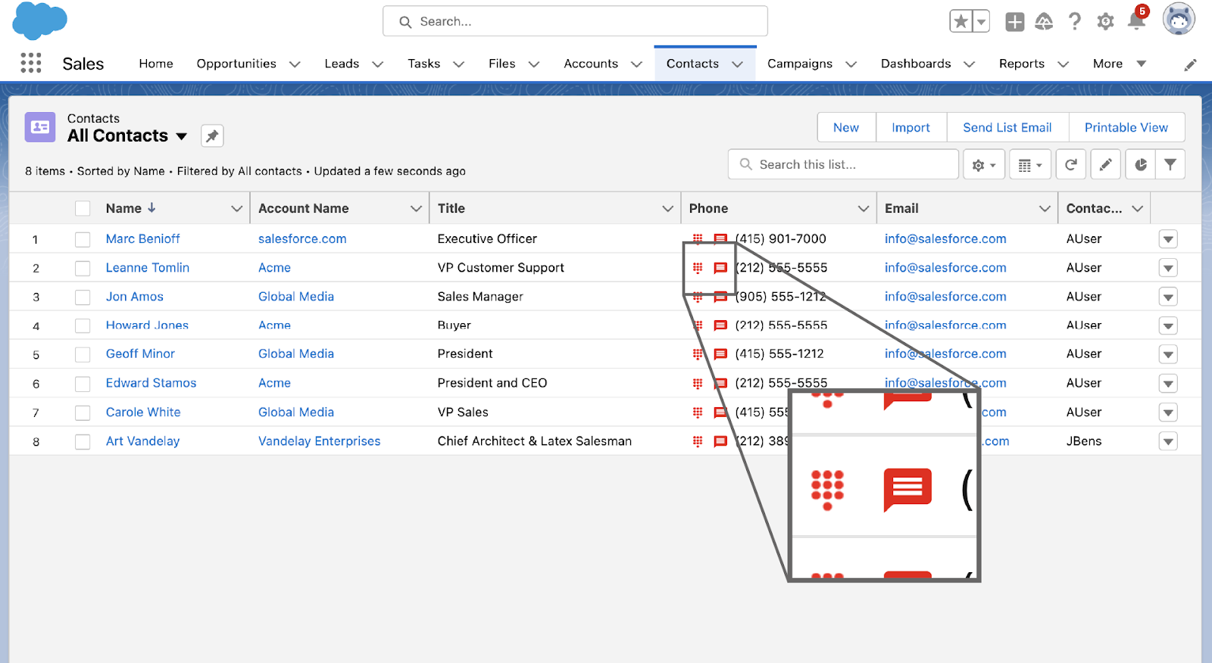Open the notifications bell
This screenshot has width=1212, height=663.
(1136, 21)
